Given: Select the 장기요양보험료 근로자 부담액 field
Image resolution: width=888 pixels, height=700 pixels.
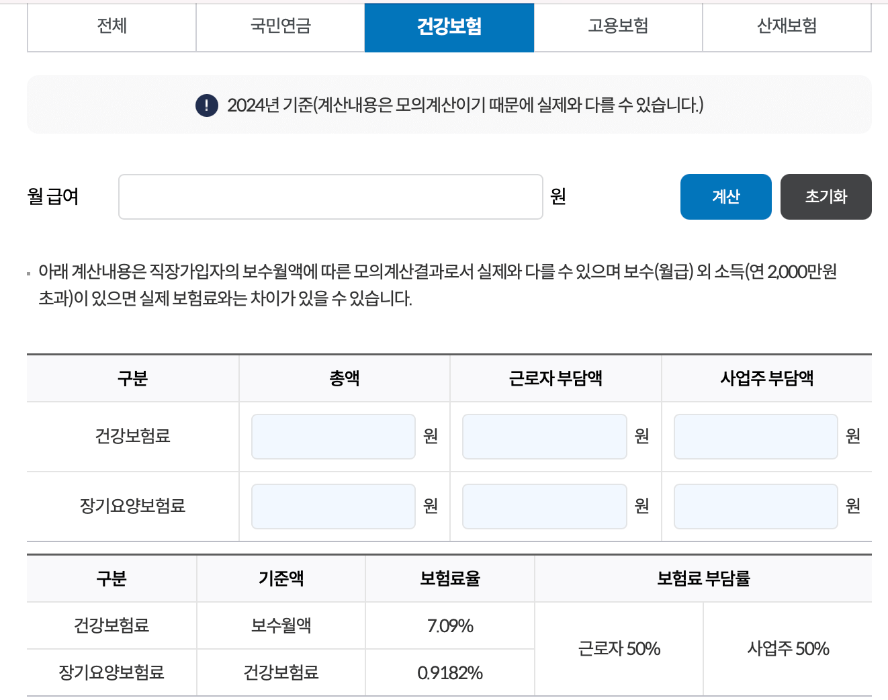Looking at the screenshot, I should pos(544,506).
